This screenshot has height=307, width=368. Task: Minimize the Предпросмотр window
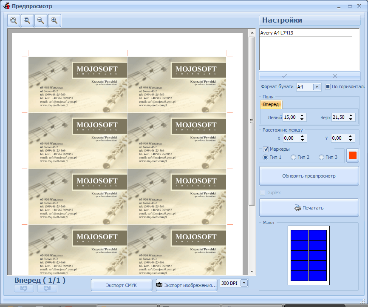[x=339, y=6]
